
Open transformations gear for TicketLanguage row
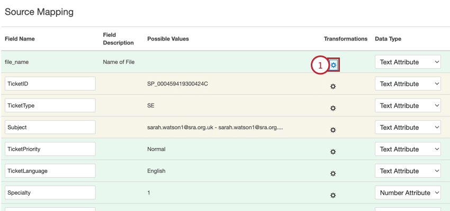[333, 174]
